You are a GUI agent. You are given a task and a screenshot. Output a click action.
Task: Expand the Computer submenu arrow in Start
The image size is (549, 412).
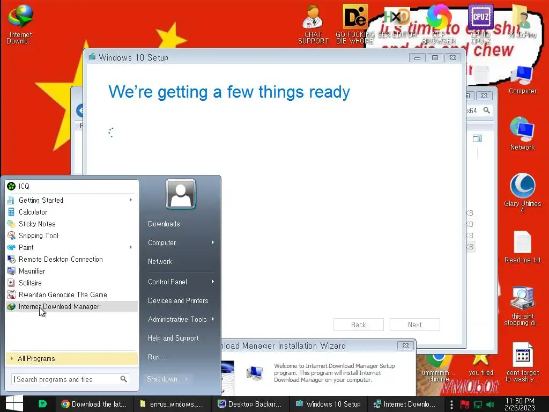pyautogui.click(x=212, y=242)
